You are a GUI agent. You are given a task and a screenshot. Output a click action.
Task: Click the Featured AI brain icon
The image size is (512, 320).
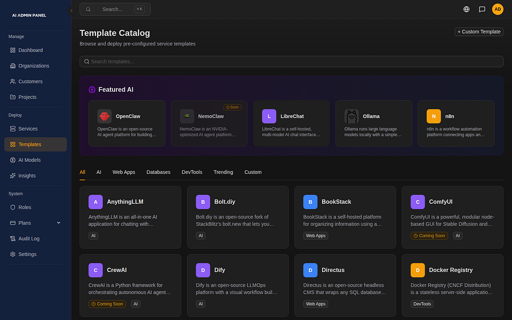pos(92,90)
